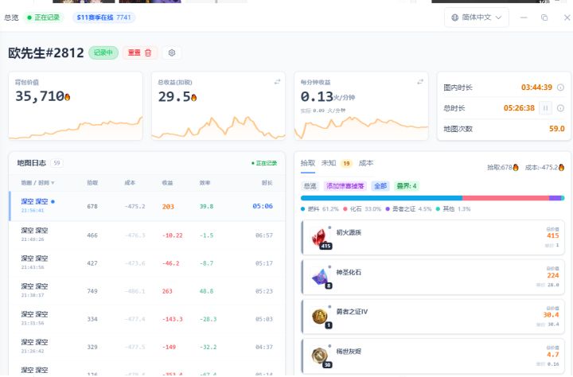Open the 神圣化石 item card

coord(433,278)
